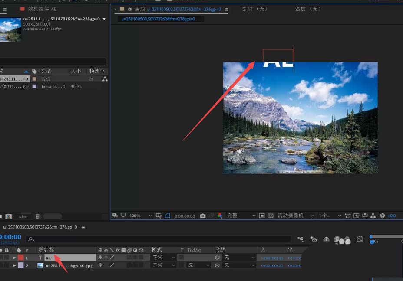Open the timeline panel hamburger menu

83,227
